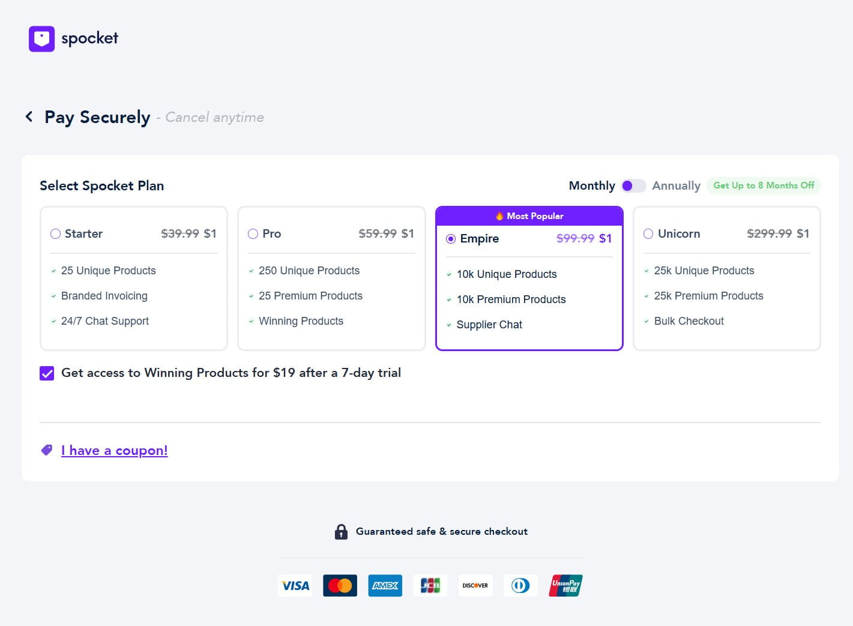
Task: Click 'Select Spocket Plan' heading
Action: 102,185
